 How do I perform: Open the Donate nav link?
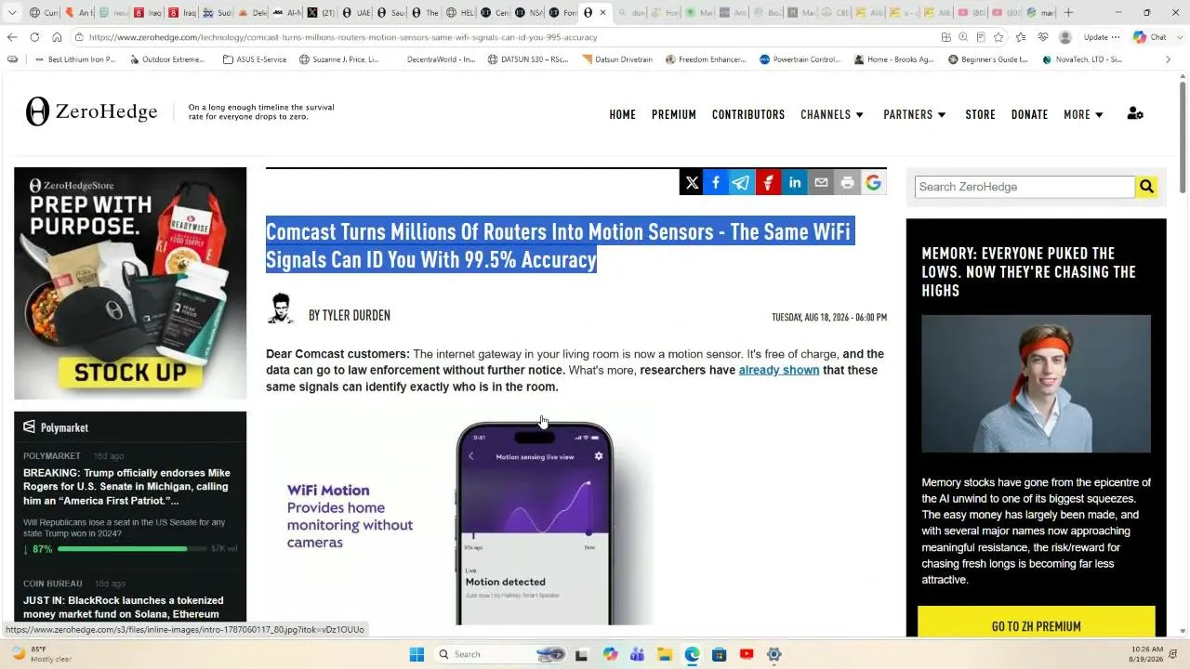1029,114
